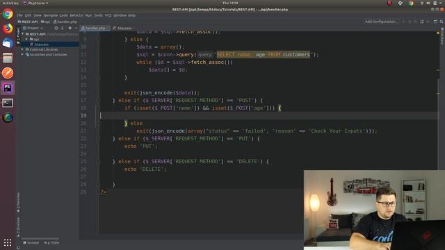Open Chrome from the Ubuntu dock
The height and width of the screenshot is (250, 445).
tap(8, 14)
